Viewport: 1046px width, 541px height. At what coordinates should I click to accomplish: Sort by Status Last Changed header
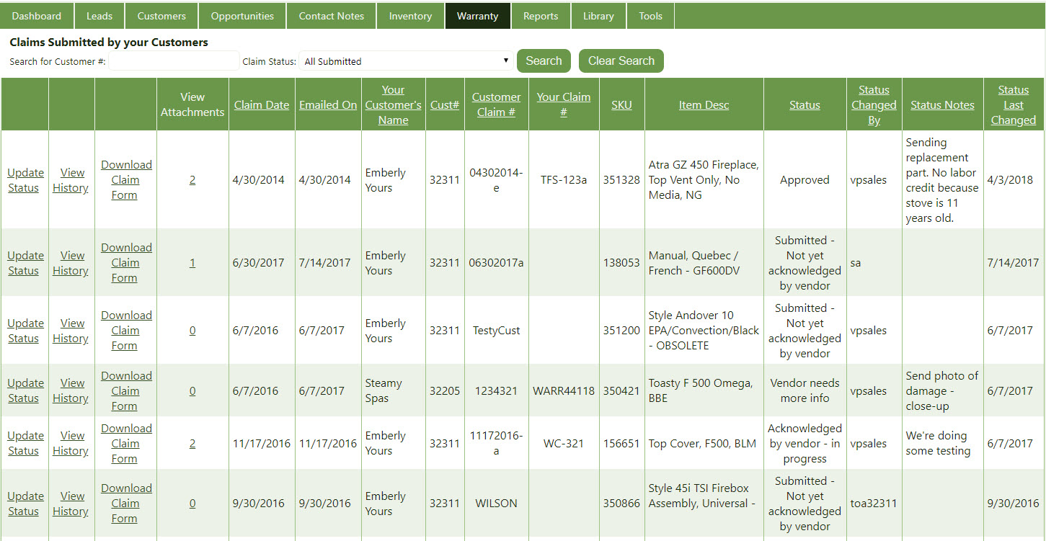(1014, 105)
